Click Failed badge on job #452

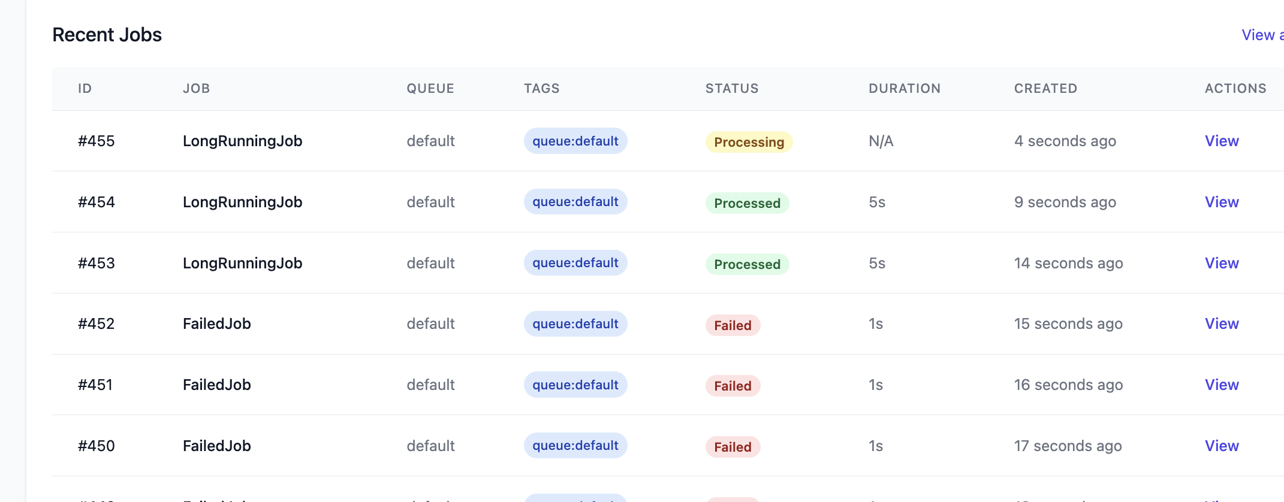(733, 325)
